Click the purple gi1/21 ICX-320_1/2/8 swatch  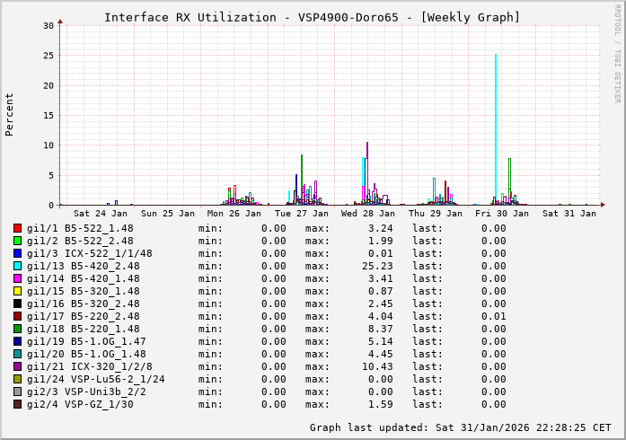[17, 366]
